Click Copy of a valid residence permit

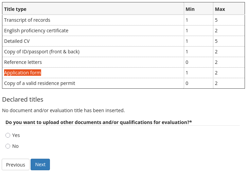point(39,83)
